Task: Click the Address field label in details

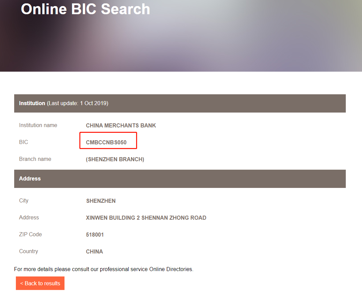Action: pos(29,218)
